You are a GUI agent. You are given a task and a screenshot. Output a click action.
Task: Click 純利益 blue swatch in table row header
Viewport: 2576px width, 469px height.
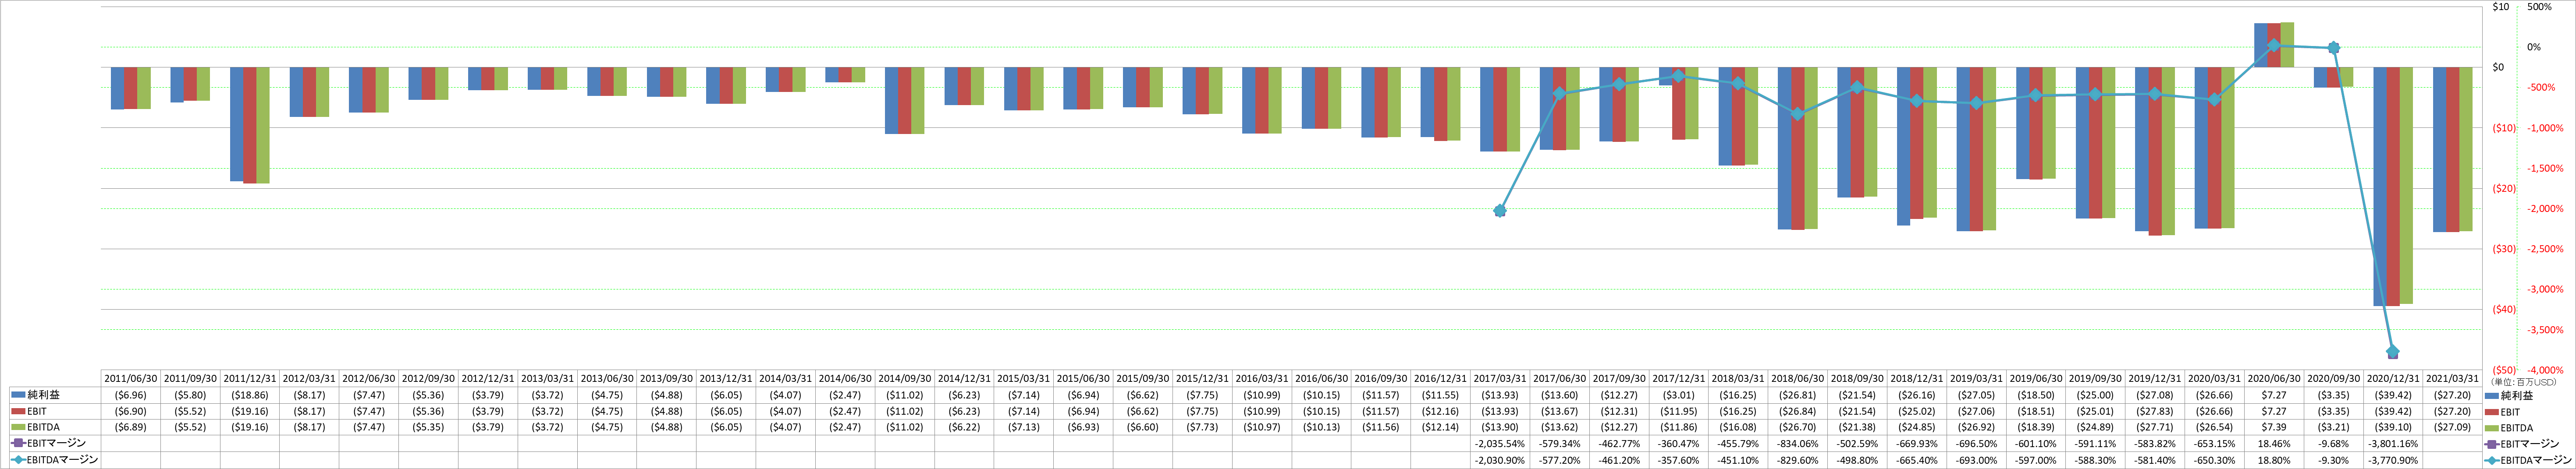click(18, 395)
